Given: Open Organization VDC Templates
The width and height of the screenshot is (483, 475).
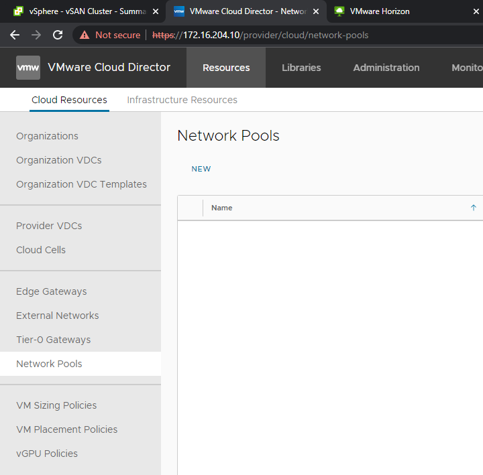Looking at the screenshot, I should click(x=81, y=184).
